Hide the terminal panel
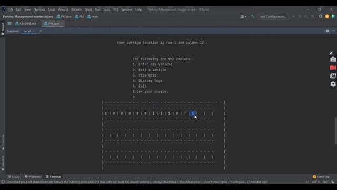 334,31
